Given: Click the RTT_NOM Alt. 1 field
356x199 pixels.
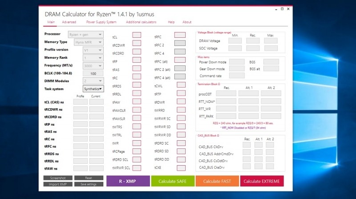Looking at the screenshot, I should pos(249,101).
